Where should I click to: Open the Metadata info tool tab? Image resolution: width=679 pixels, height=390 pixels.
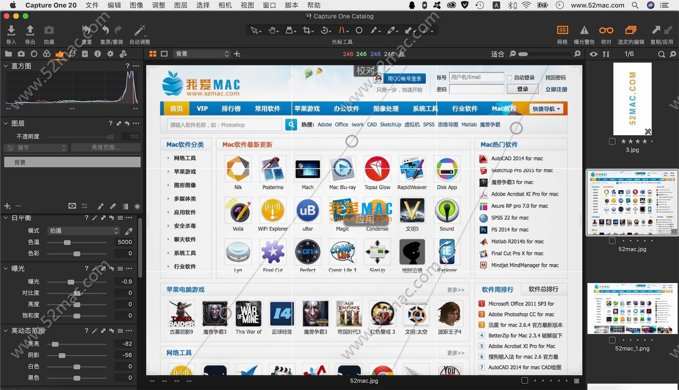click(x=98, y=54)
